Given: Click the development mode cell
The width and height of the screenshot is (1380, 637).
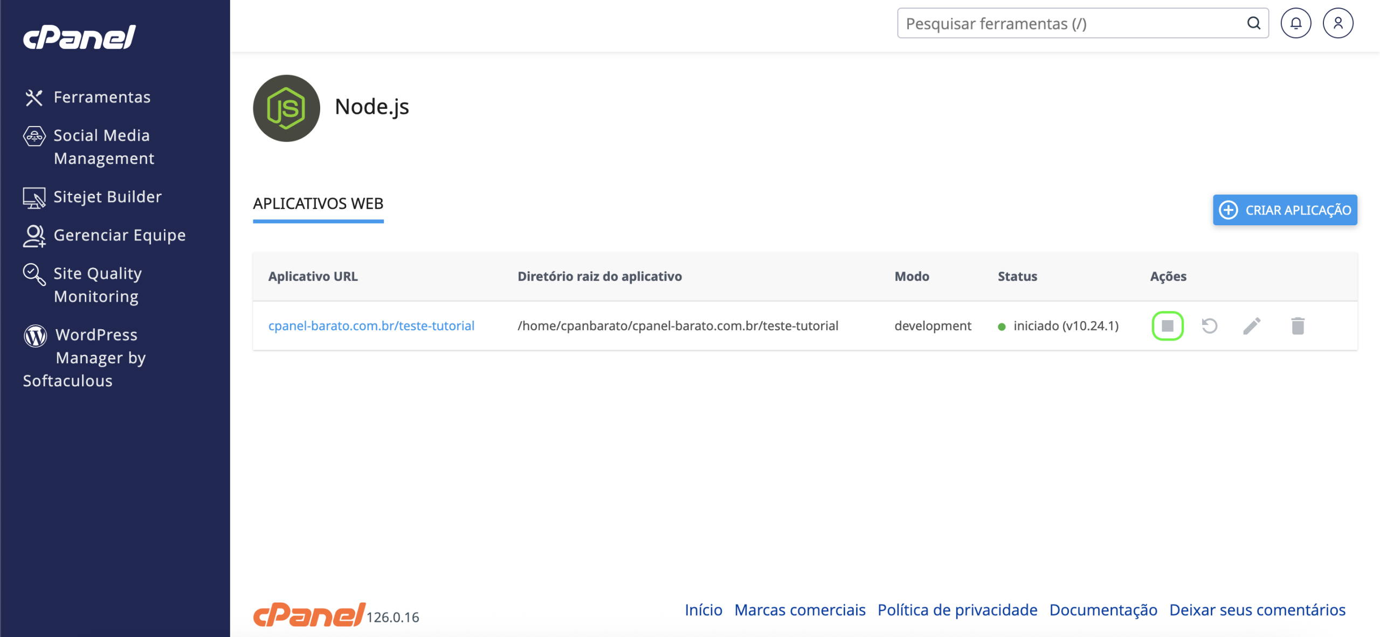Looking at the screenshot, I should (933, 326).
